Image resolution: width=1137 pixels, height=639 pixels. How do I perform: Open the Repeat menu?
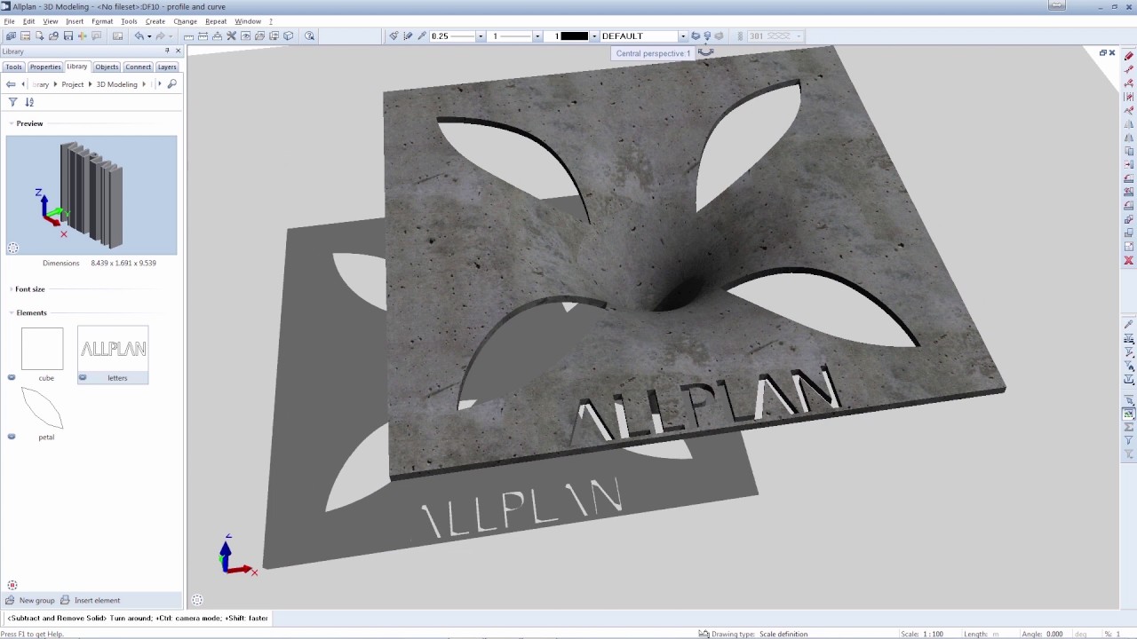(216, 21)
